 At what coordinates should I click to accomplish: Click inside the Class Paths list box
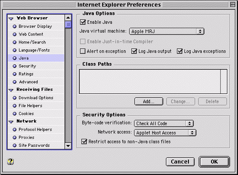coord(150,82)
